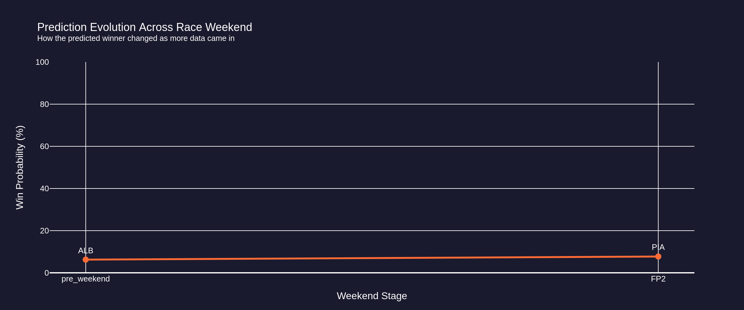This screenshot has width=744, height=310.
Task: Click the 60 y-axis tick label
Action: coord(44,147)
